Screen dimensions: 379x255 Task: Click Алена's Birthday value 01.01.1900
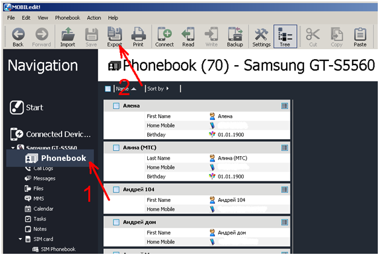[x=231, y=135]
